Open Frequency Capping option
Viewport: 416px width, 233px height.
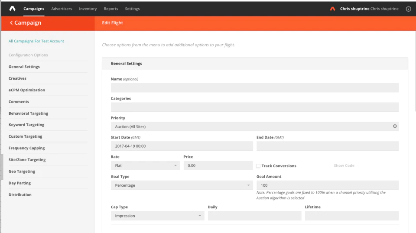coord(26,148)
